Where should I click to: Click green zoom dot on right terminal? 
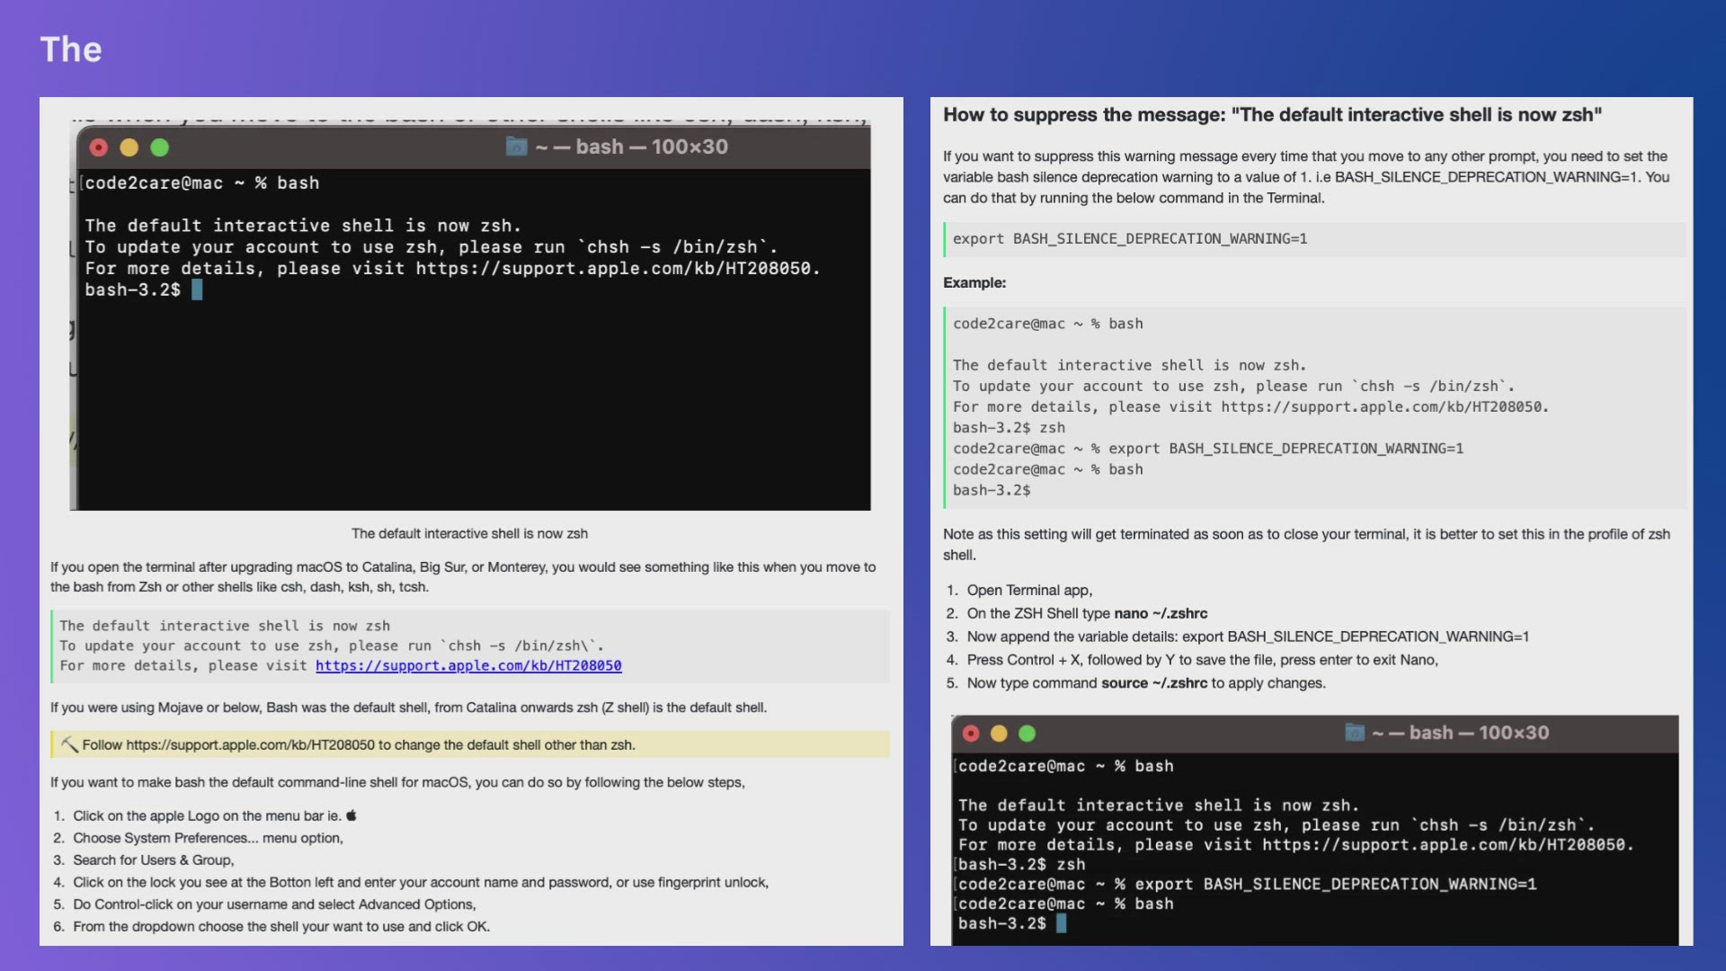click(x=1027, y=734)
